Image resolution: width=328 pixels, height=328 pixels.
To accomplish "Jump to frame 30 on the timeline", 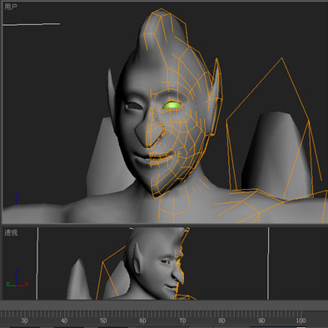I will point(24,321).
